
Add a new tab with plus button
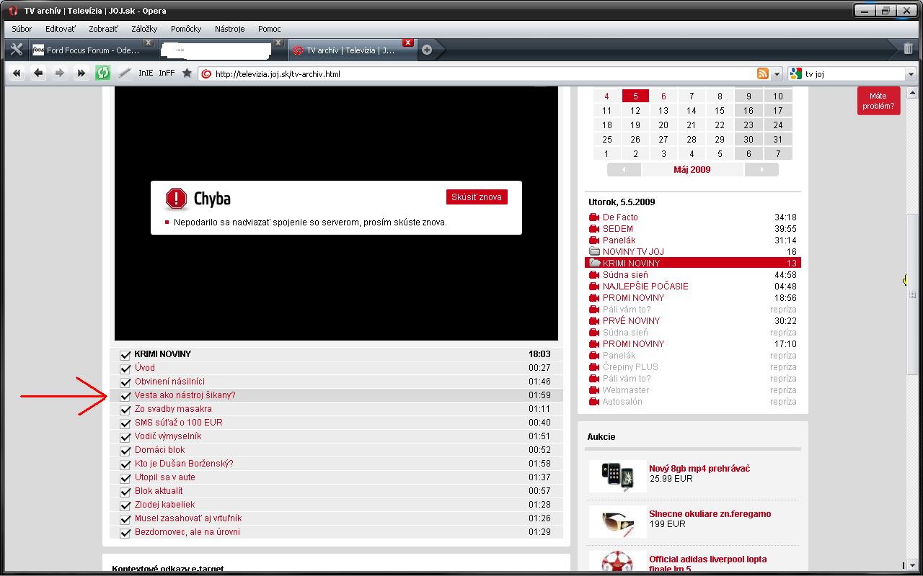427,50
